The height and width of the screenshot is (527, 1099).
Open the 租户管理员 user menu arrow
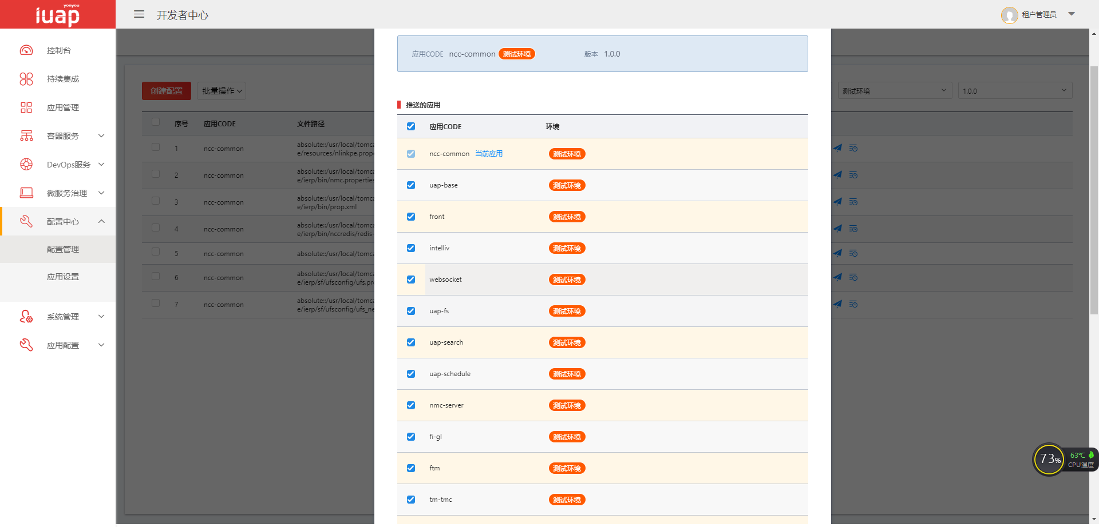(x=1072, y=14)
